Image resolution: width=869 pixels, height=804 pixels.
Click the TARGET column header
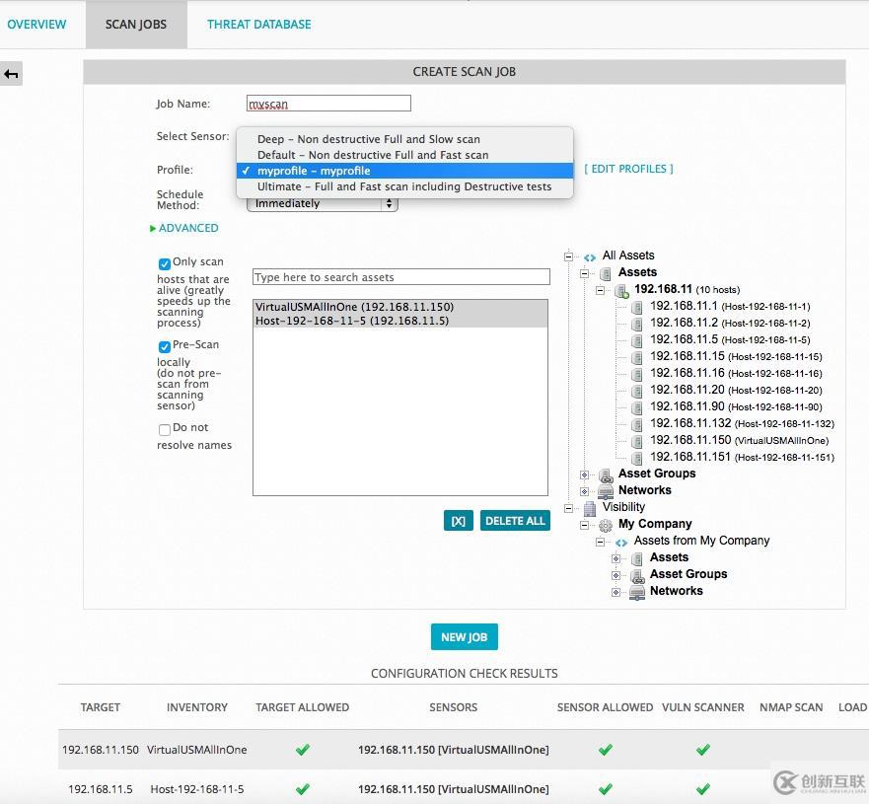click(x=101, y=707)
